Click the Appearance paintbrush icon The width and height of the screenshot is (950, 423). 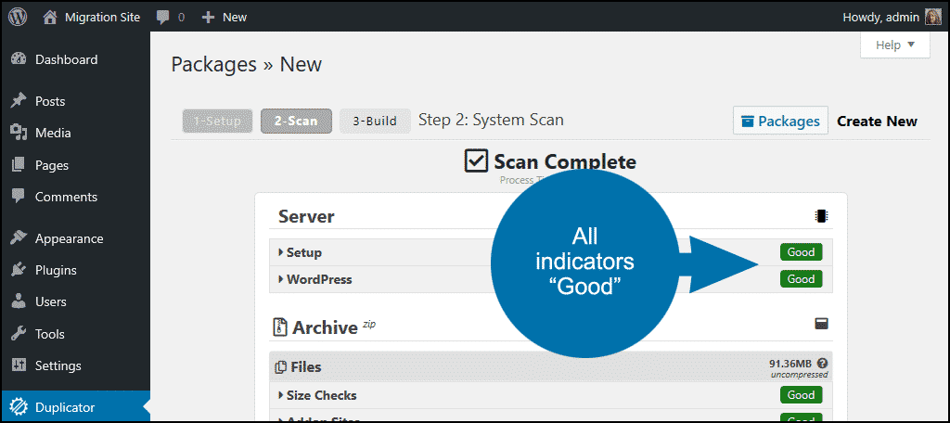19,237
